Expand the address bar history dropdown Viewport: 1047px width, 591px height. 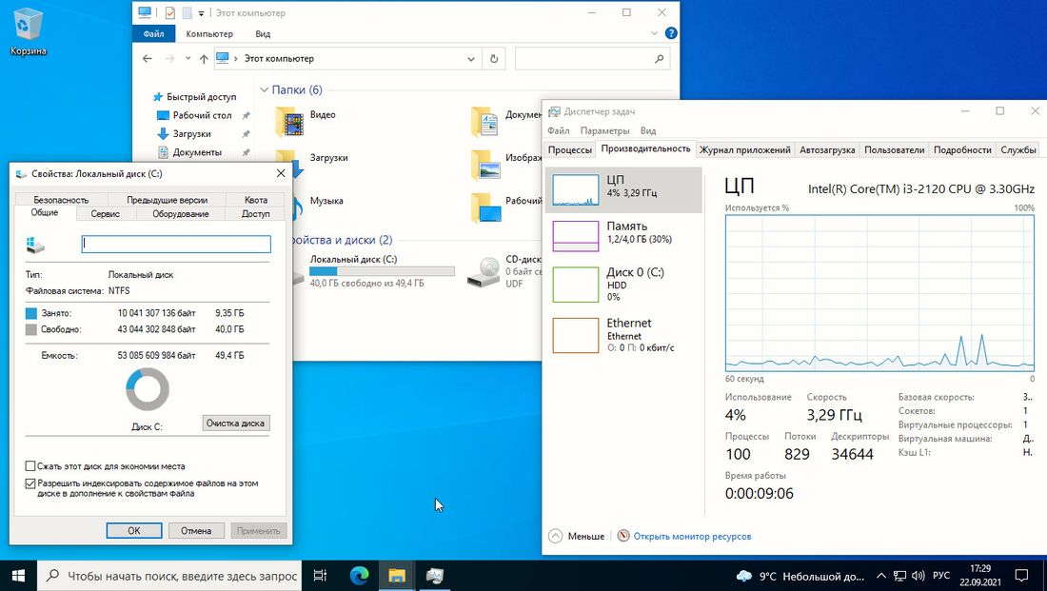[471, 59]
